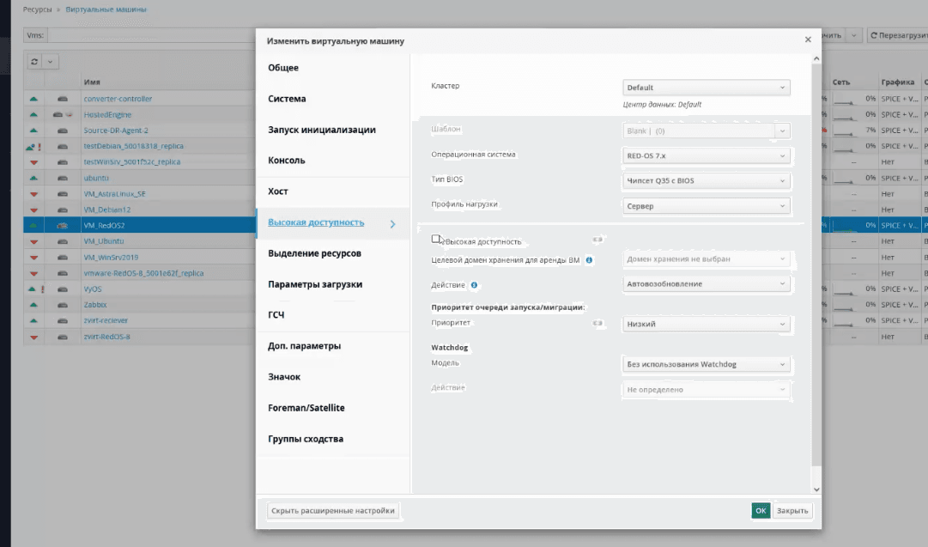Screen dimensions: 928x547
Task: Open the Параметры загрузки tab
Action: click(314, 284)
